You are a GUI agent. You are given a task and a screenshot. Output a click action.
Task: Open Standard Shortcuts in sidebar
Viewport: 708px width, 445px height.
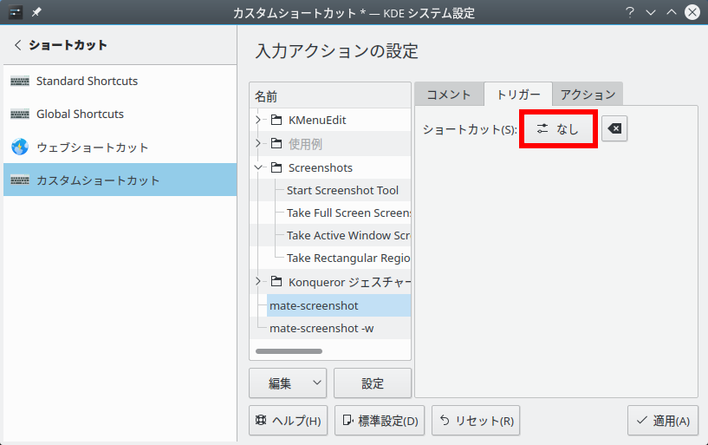[x=120, y=82]
